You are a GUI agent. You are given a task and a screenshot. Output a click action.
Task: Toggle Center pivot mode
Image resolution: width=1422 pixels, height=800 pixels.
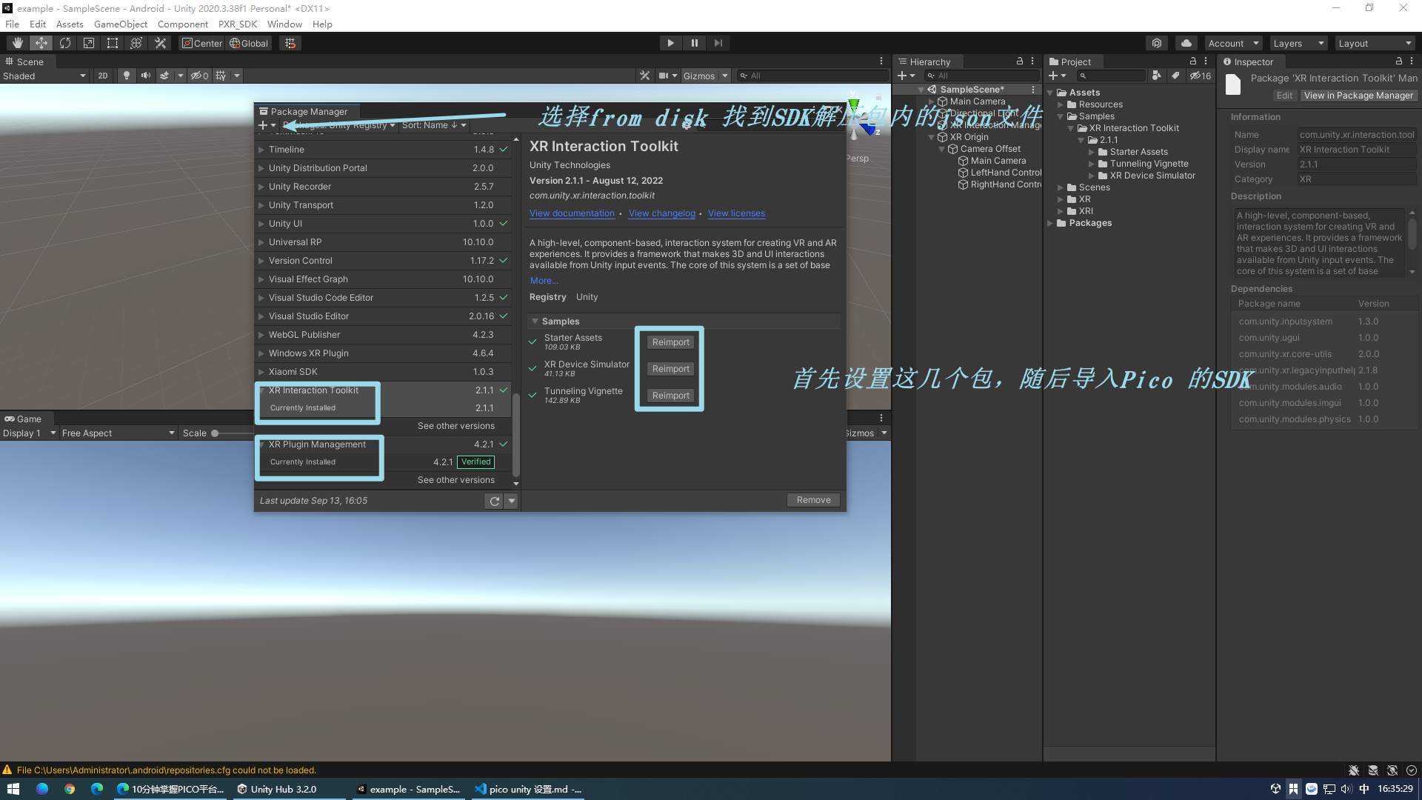(x=202, y=43)
